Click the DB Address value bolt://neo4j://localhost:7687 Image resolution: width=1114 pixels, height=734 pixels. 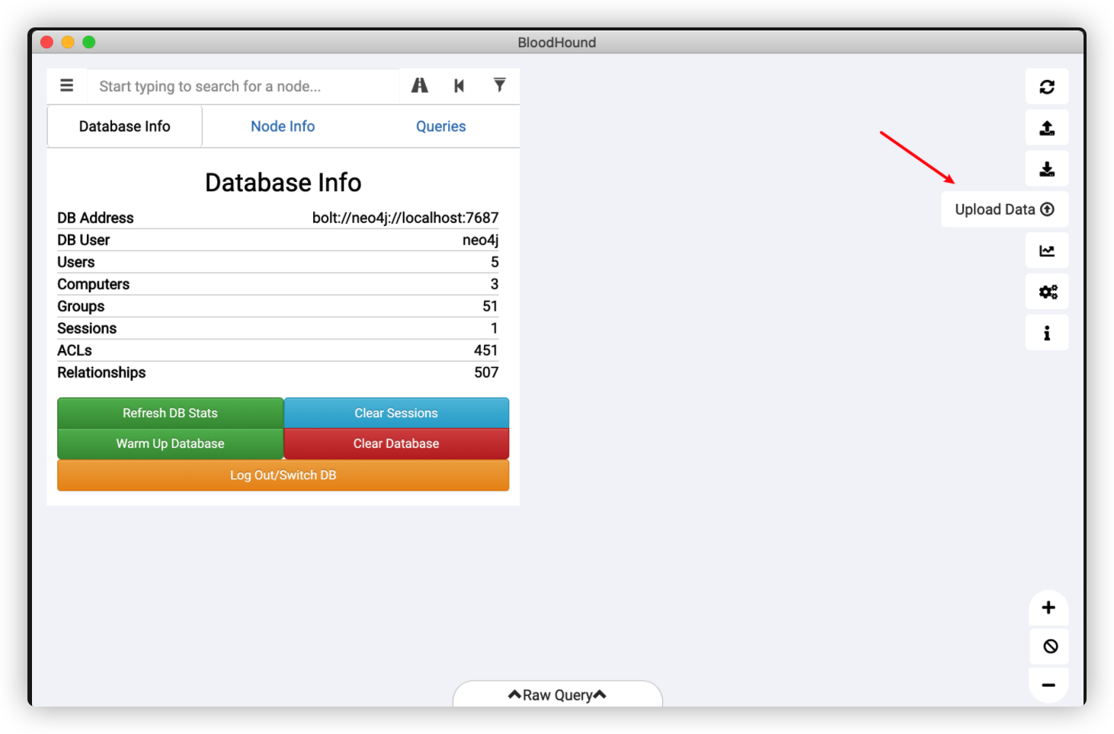click(x=405, y=218)
